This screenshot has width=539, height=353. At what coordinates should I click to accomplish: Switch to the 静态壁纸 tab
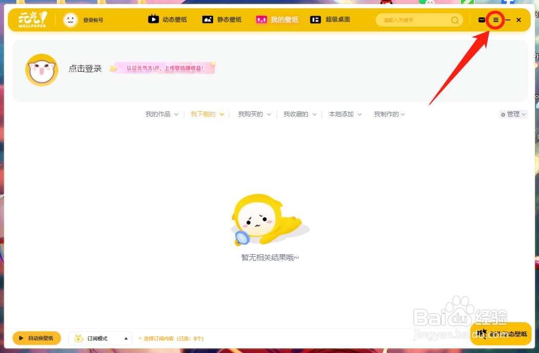[x=222, y=19]
